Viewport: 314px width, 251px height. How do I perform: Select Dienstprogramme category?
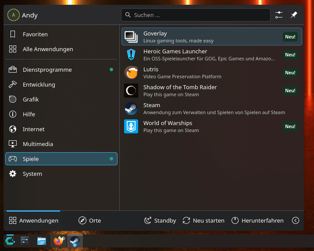click(61, 70)
